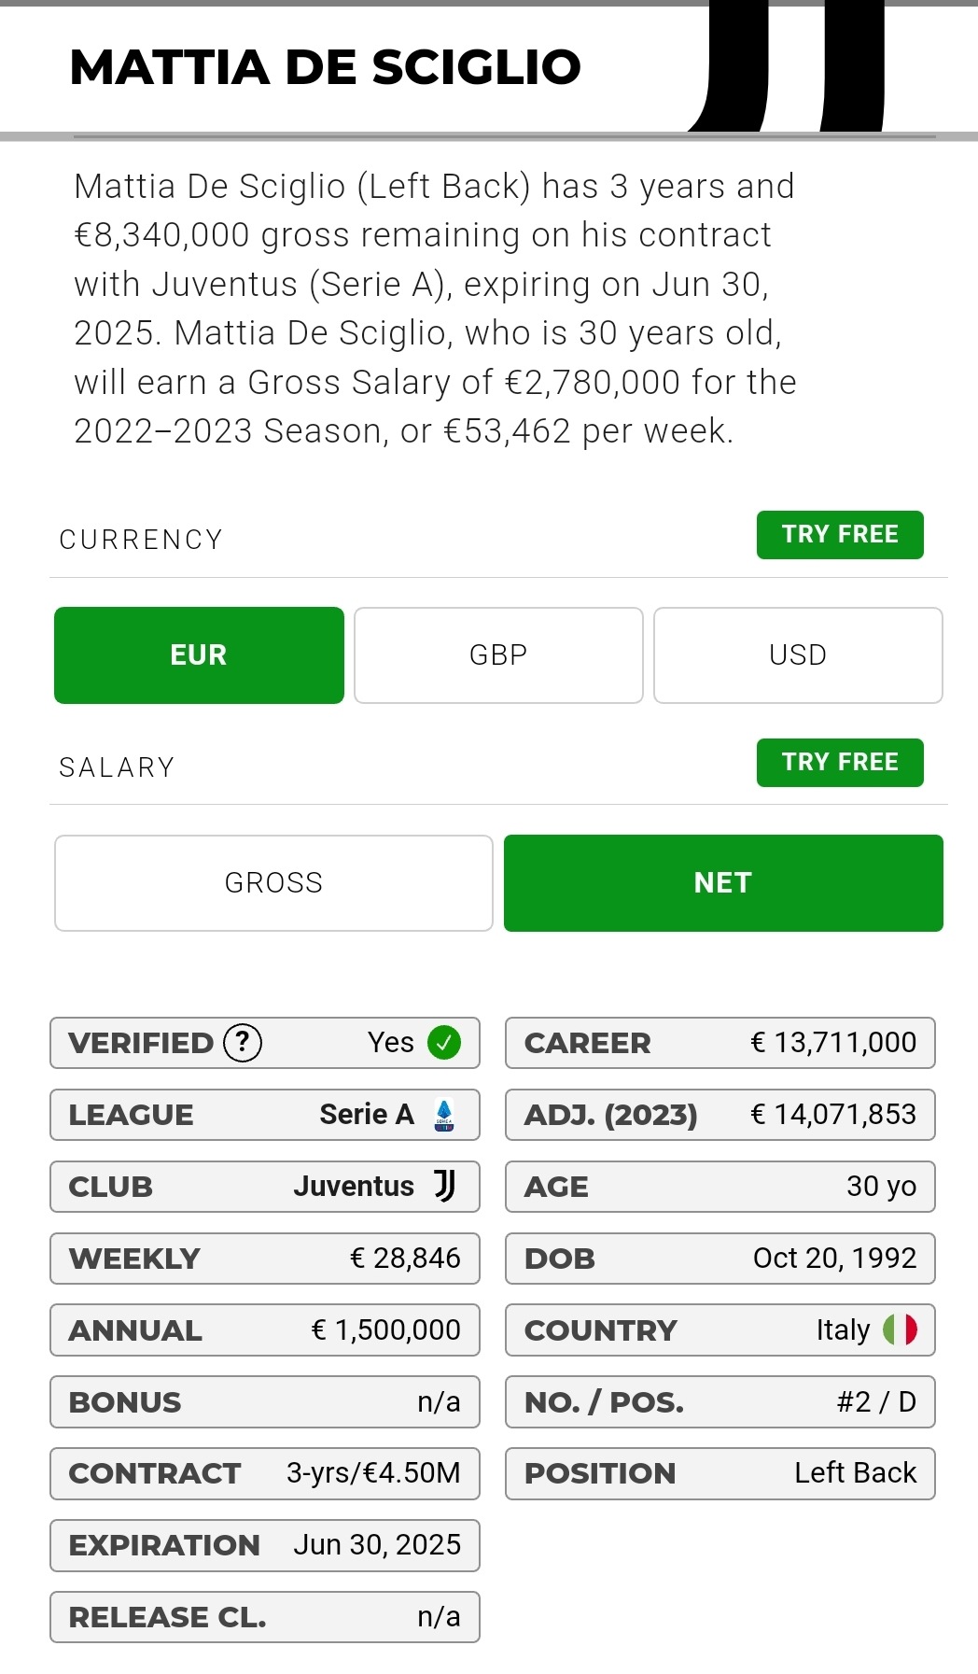Click the Career earnings row

[720, 1043]
